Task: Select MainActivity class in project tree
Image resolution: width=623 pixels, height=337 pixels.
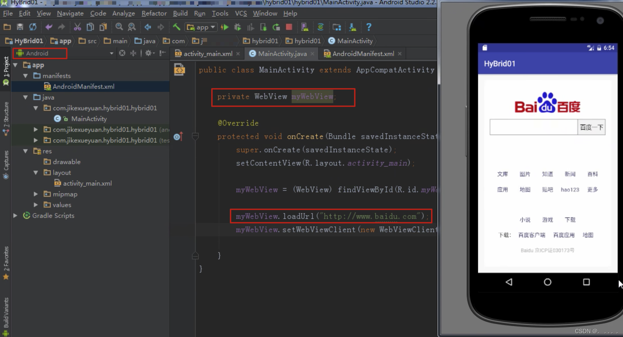Action: 81,119
